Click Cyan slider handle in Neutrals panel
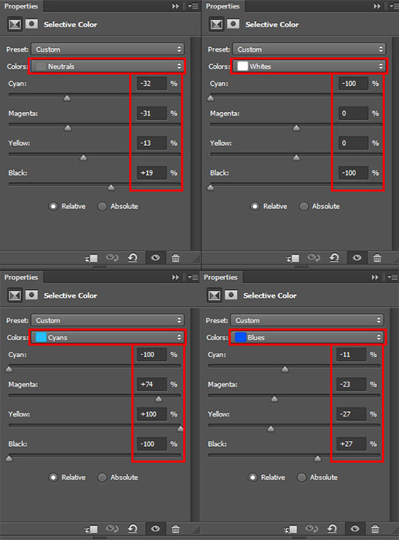Screen dimensions: 399x540 (x=67, y=99)
